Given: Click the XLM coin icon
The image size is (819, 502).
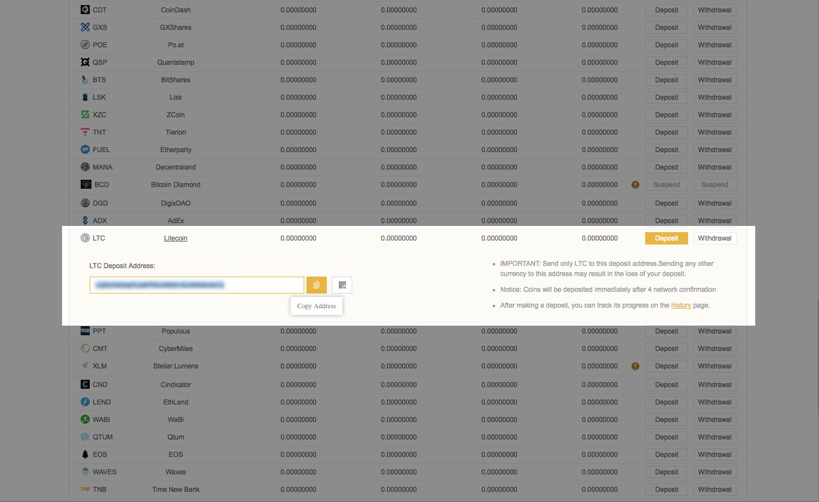Looking at the screenshot, I should click(85, 366).
